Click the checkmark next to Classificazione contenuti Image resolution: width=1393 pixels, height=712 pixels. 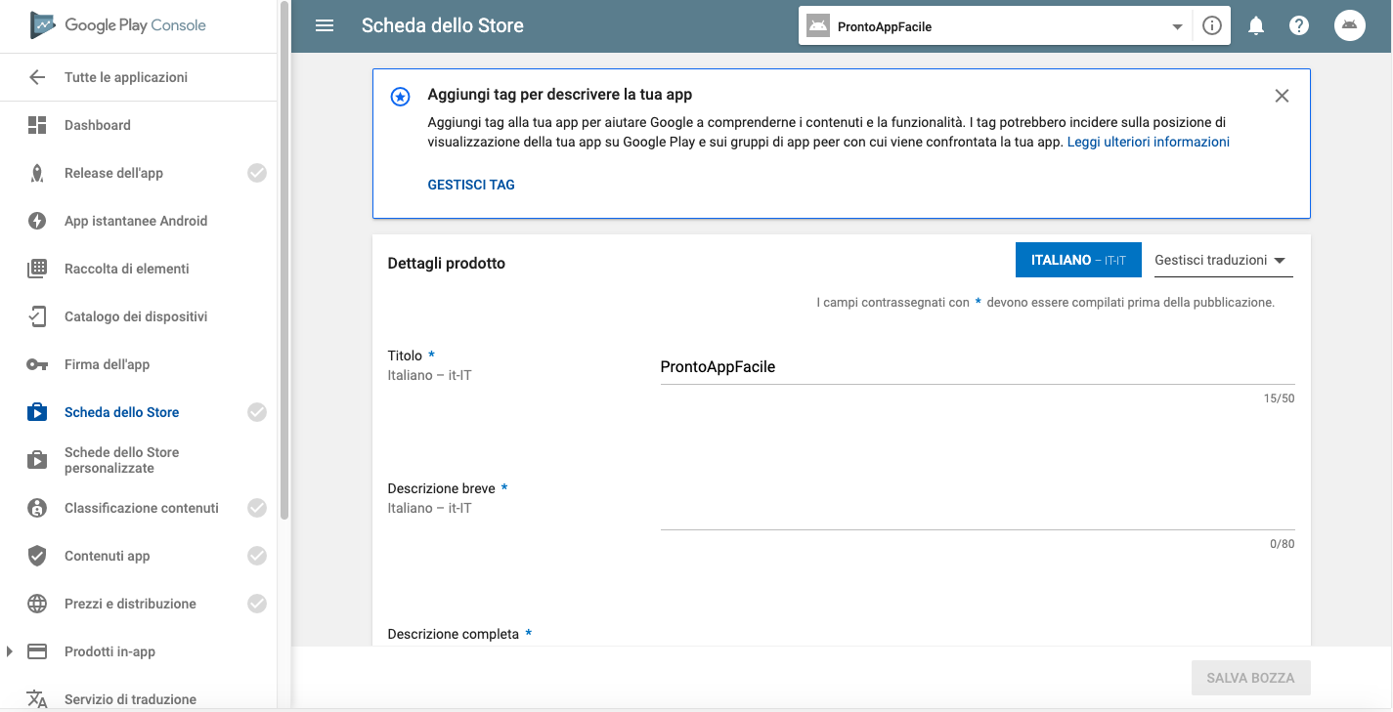tap(257, 508)
